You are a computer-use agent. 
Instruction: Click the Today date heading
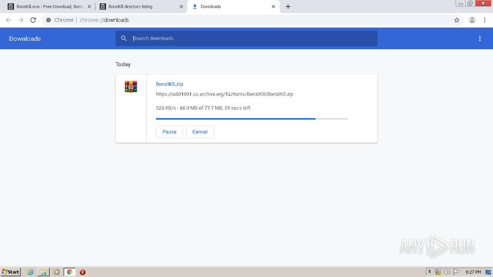click(123, 64)
